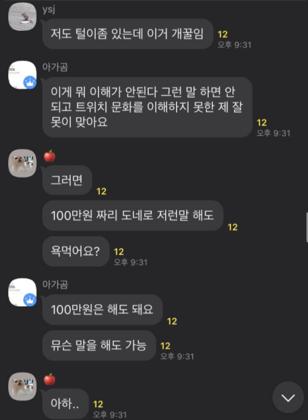Select the 뮤슨 말을 해도 가능 bubble
Image resolution: width=308 pixels, height=420 pixels.
pos(99,345)
